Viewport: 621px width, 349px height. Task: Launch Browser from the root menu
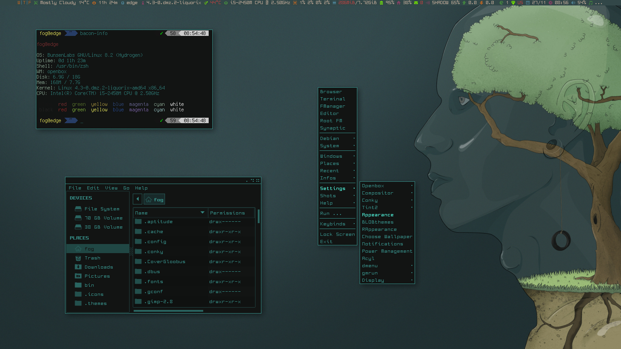[x=337, y=92]
